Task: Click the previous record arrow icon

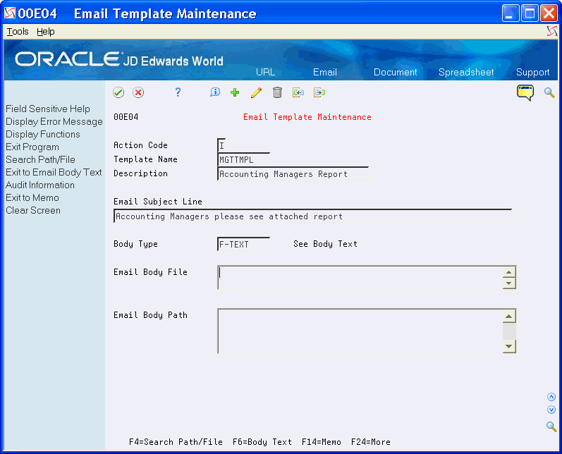Action: click(x=298, y=92)
